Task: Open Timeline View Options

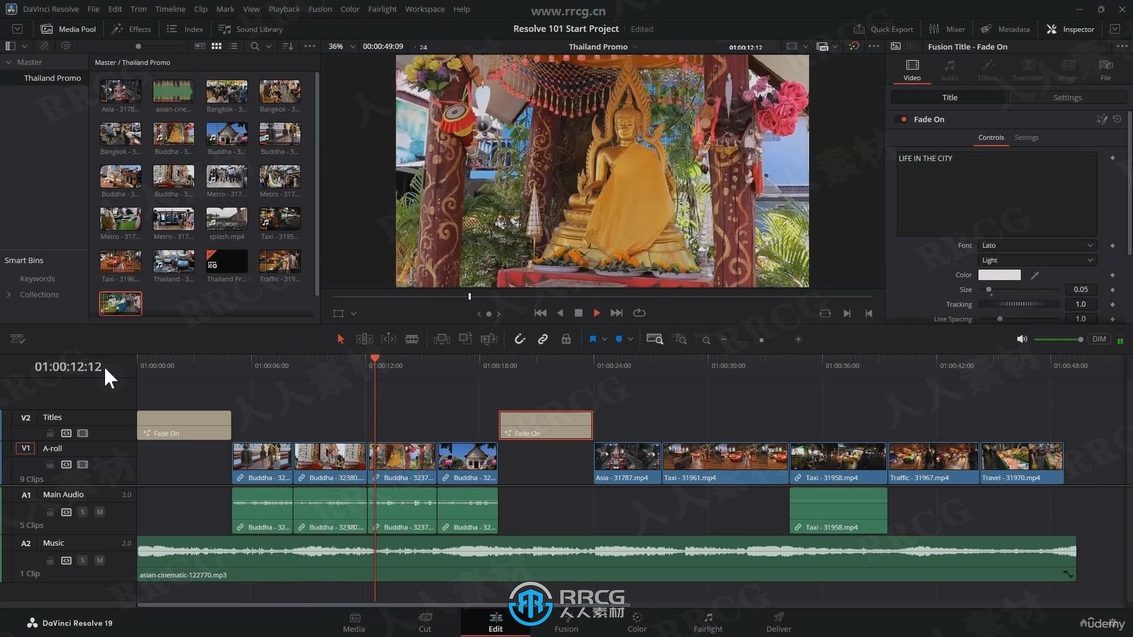Action: point(18,339)
